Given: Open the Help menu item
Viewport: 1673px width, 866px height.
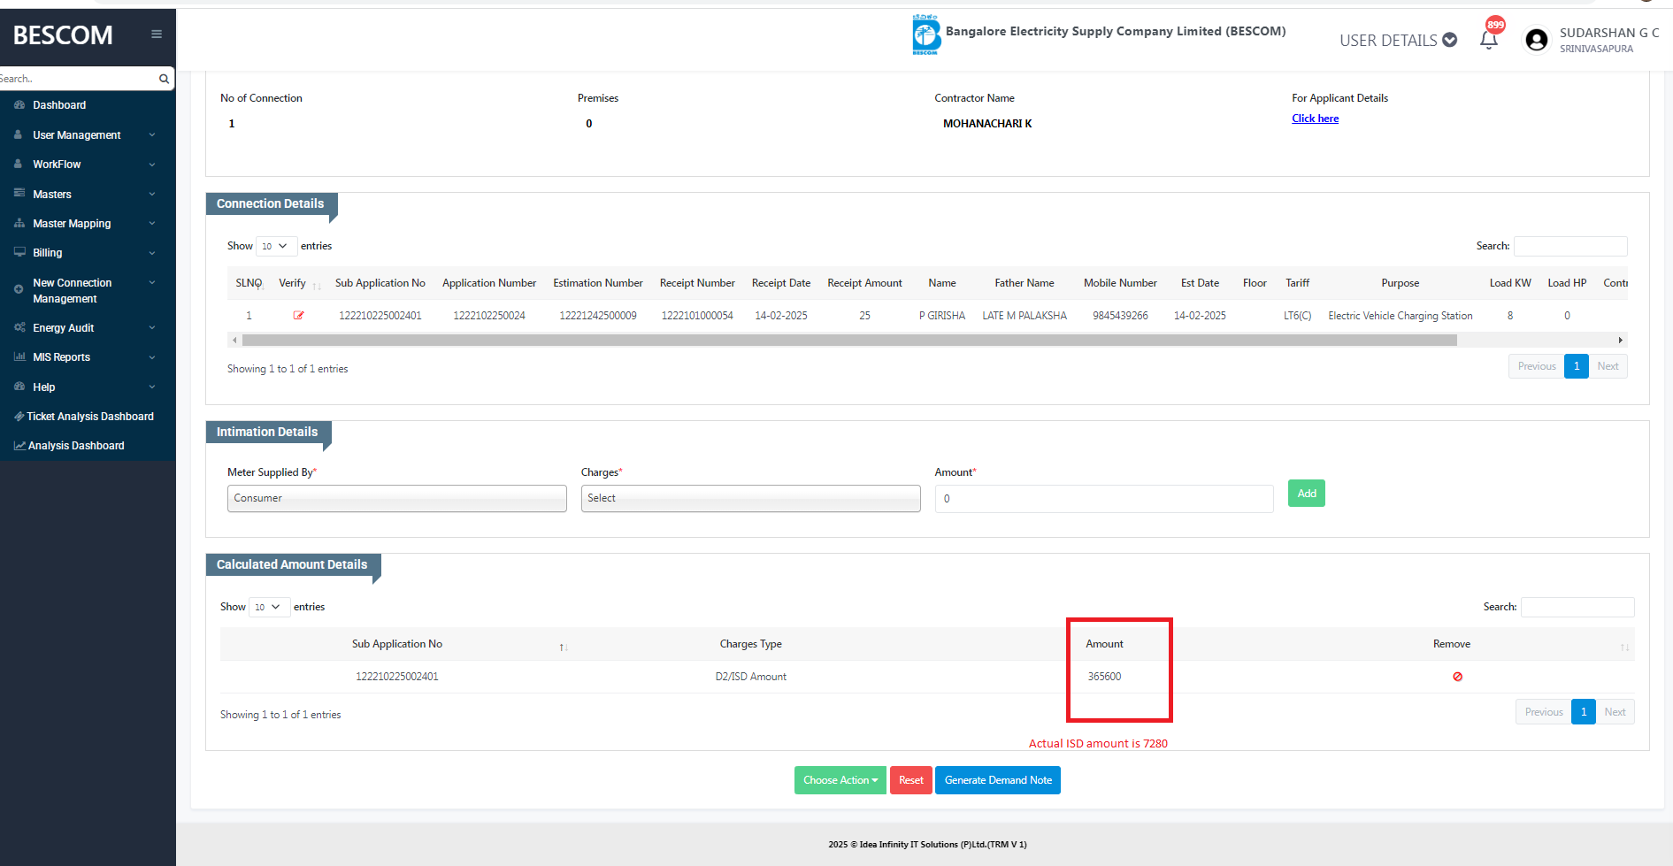Looking at the screenshot, I should tap(44, 387).
